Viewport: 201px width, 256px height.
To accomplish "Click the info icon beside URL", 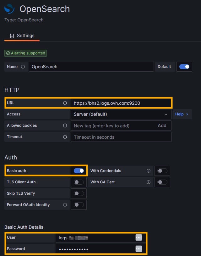I will 65,103.
